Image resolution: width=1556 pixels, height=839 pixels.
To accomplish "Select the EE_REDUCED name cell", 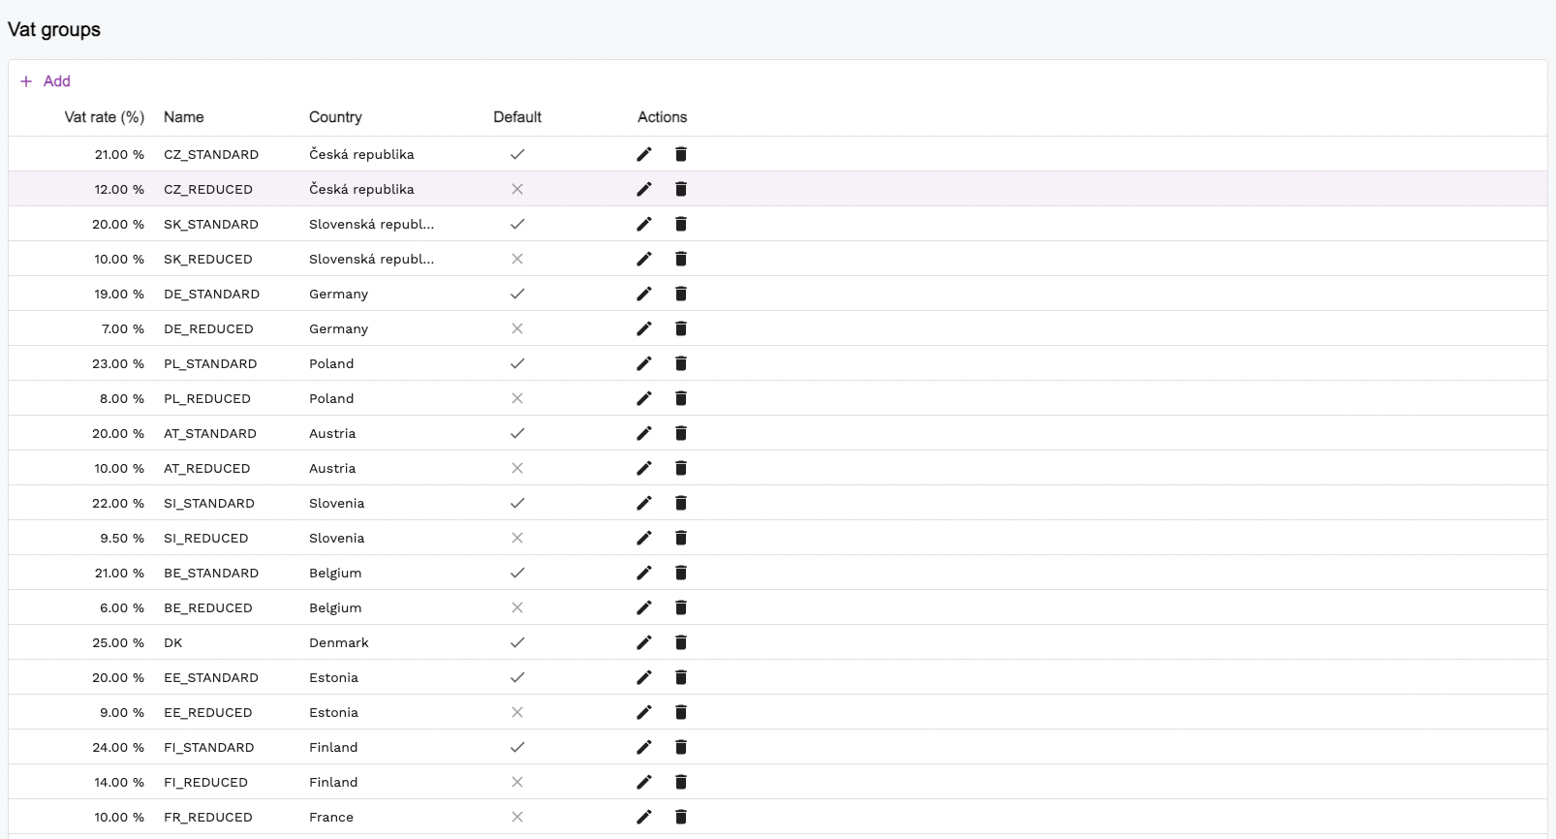I will (x=208, y=712).
